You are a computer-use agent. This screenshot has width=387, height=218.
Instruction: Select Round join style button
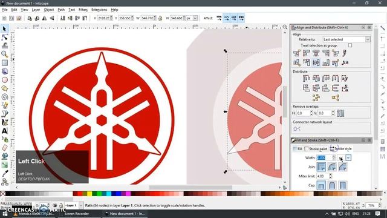[x=332, y=167]
